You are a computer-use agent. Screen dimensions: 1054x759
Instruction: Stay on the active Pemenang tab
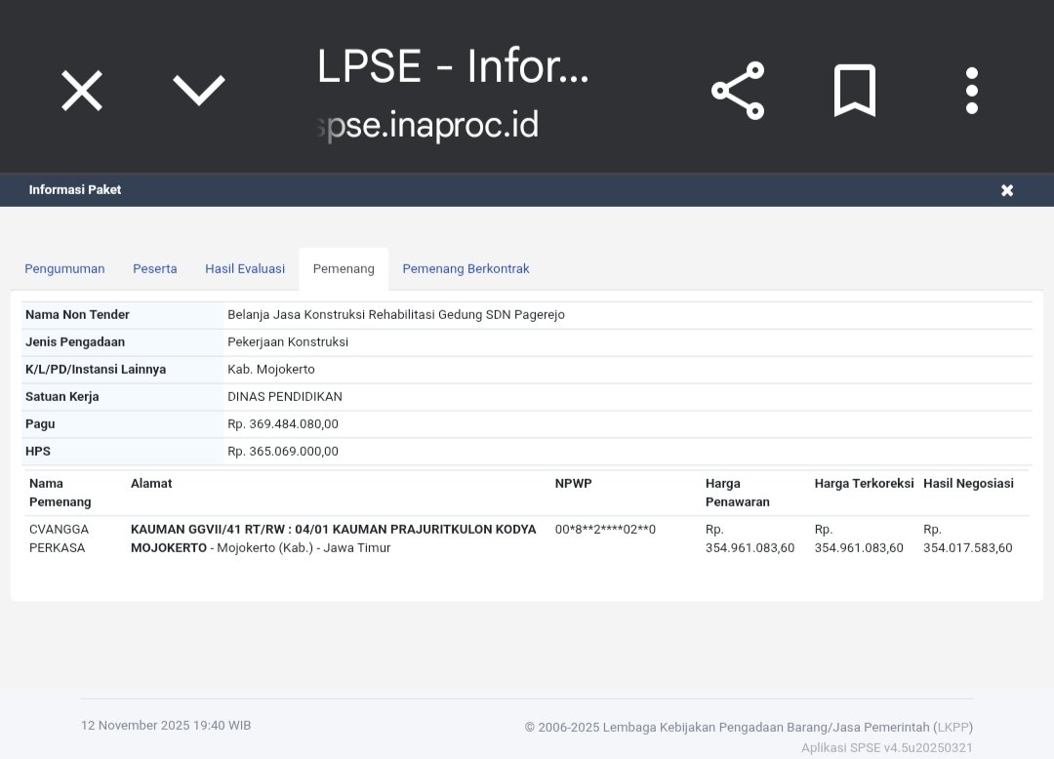point(344,268)
